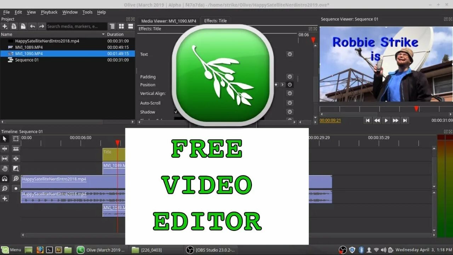Viewport: 453px width, 255px height.
Task: Rewind in the Sequence Viewer
Action: click(377, 120)
